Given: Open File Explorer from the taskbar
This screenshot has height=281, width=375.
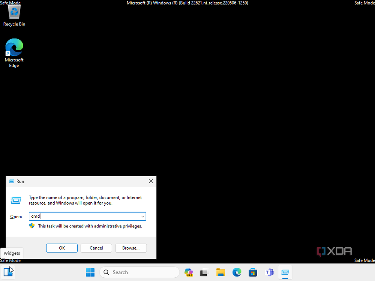Looking at the screenshot, I should (220, 272).
